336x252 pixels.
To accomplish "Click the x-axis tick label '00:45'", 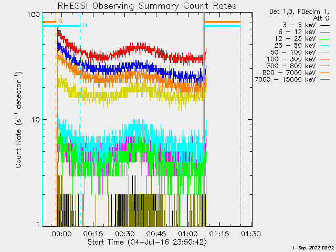I will click(156, 234).
